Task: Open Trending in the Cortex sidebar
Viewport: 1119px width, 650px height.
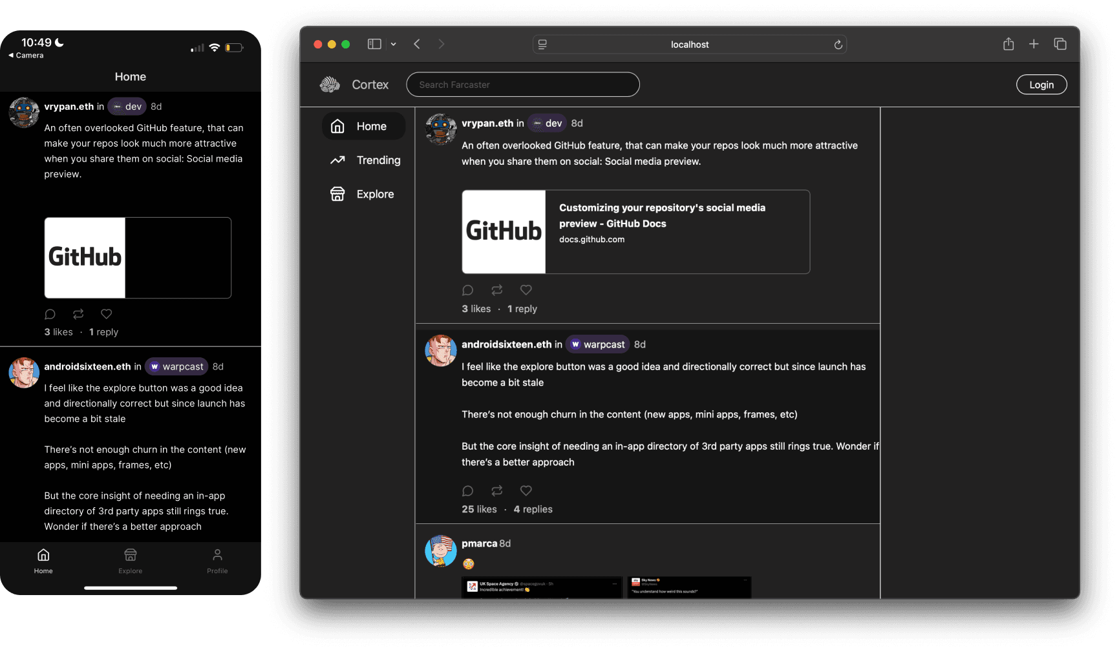Action: [365, 160]
